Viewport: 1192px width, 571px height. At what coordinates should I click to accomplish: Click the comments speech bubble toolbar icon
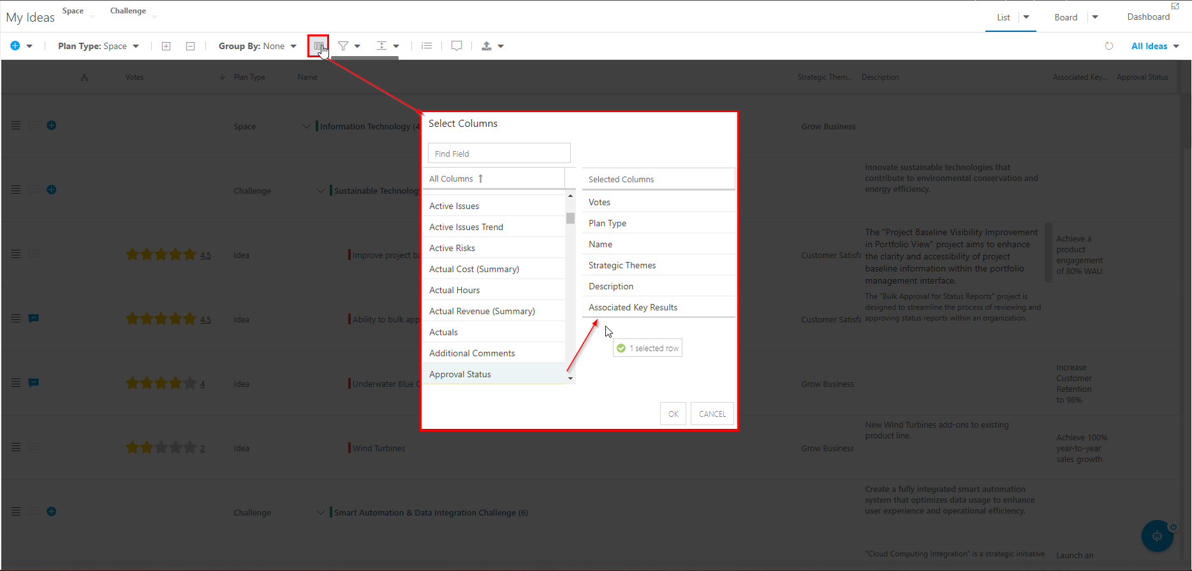point(457,46)
